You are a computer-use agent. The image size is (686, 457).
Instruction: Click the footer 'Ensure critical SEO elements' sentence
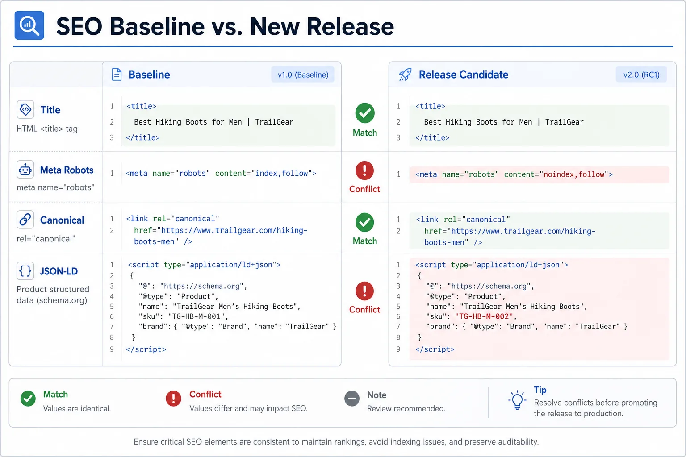336,442
